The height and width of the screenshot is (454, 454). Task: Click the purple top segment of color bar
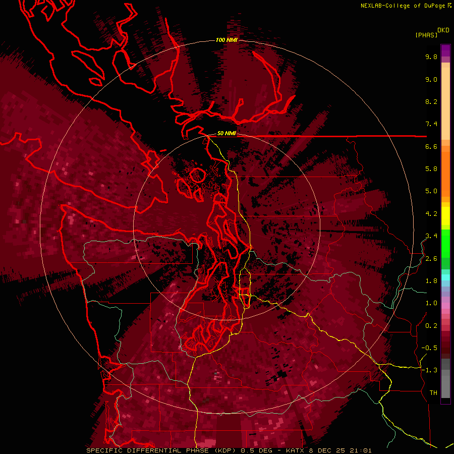(445, 50)
